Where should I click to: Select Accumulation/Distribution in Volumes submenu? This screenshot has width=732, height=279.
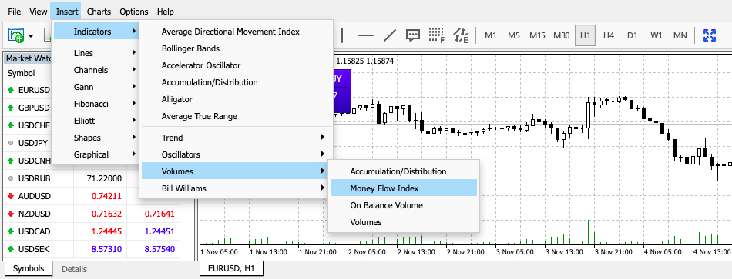[404, 171]
